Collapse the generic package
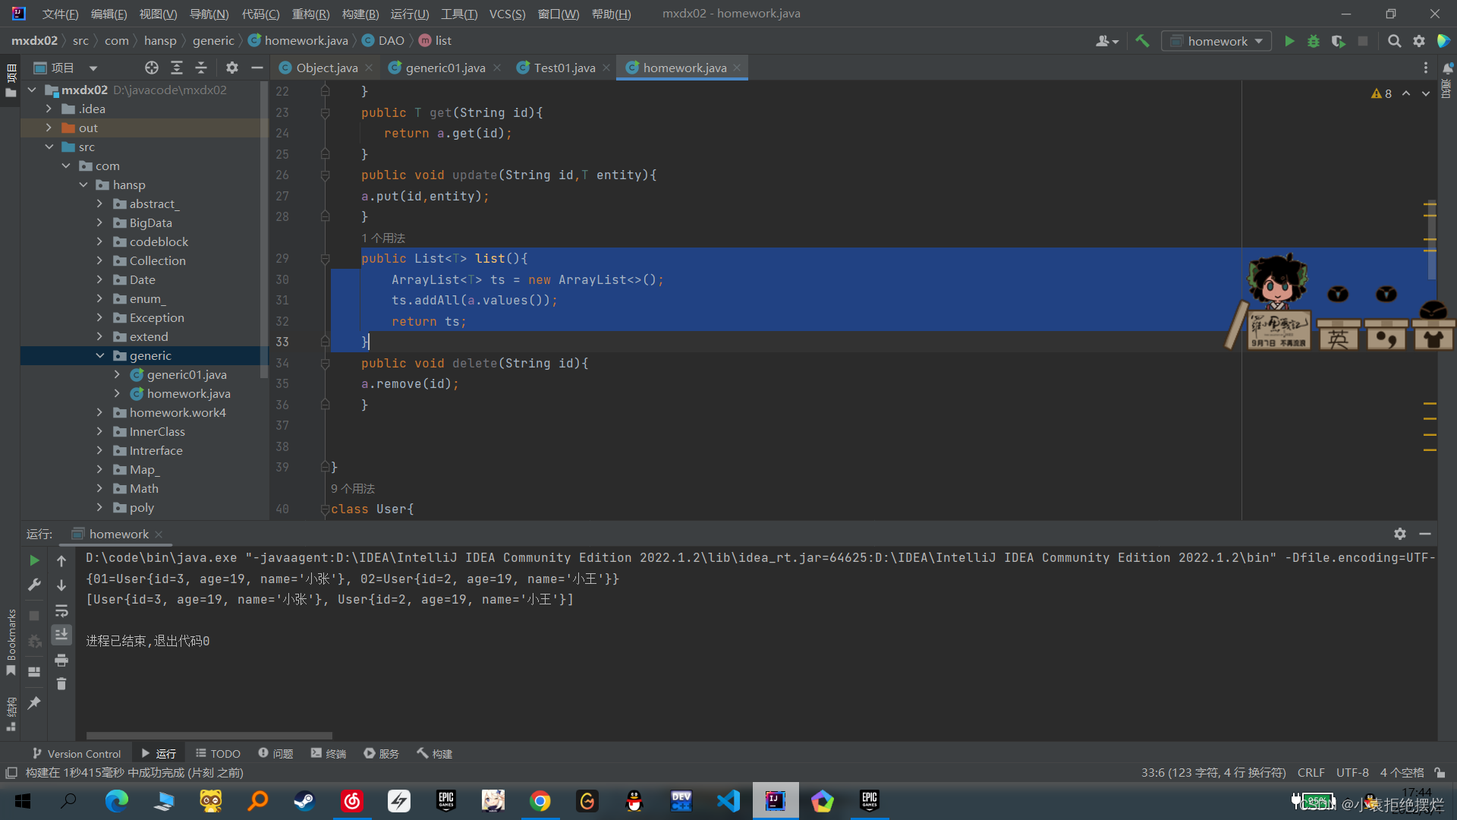The width and height of the screenshot is (1457, 820). 99,355
